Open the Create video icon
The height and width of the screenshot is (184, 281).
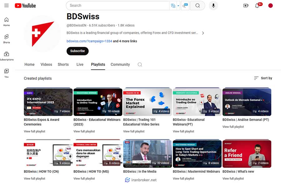pos(246,6)
